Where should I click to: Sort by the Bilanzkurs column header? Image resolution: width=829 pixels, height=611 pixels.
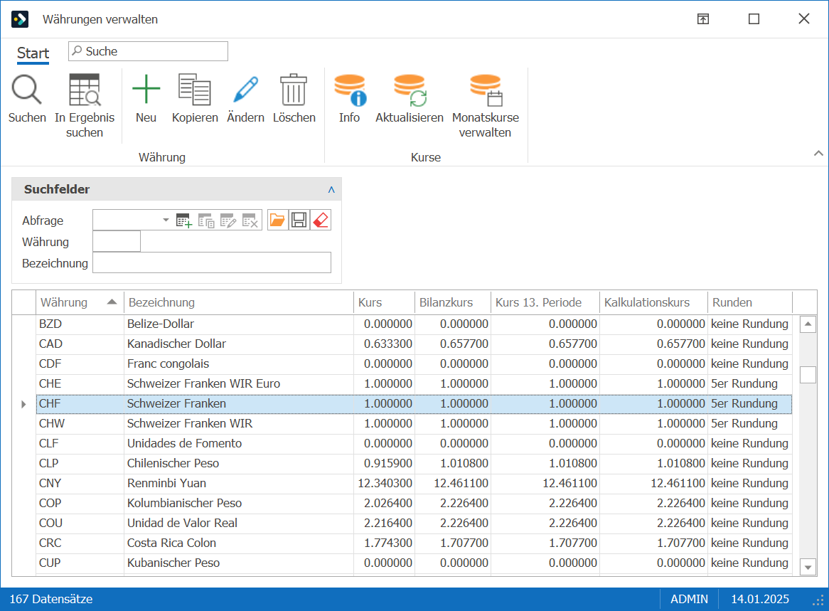[453, 302]
